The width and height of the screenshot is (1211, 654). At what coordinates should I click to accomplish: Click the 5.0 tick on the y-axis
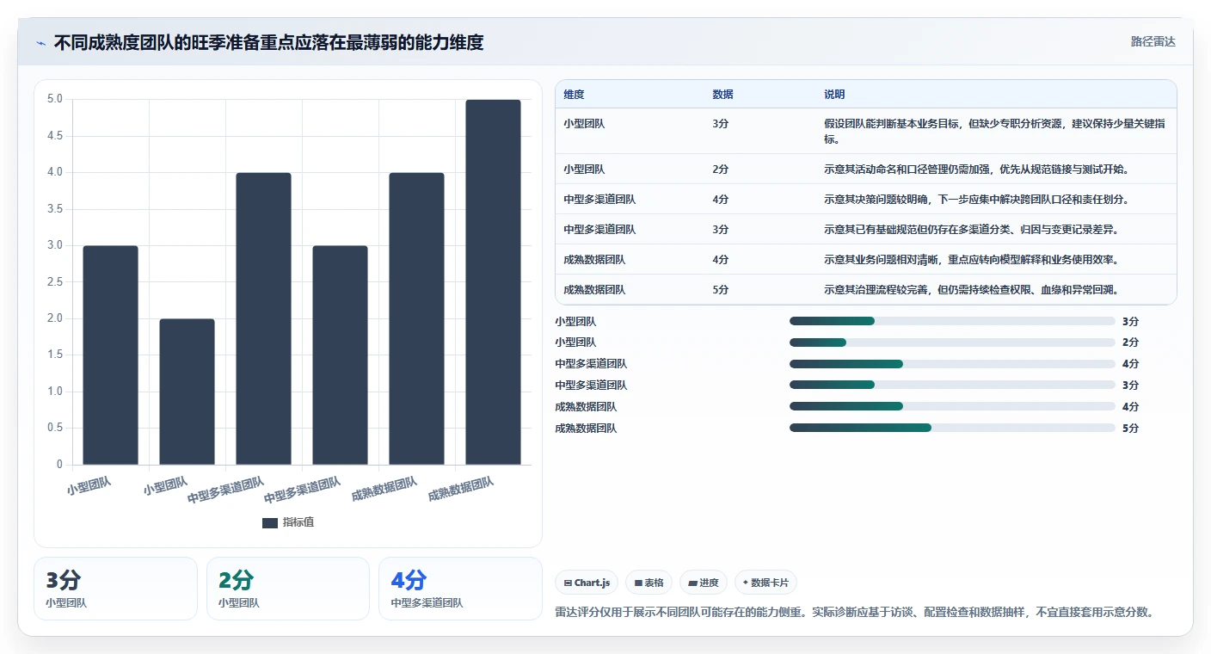pyautogui.click(x=55, y=99)
